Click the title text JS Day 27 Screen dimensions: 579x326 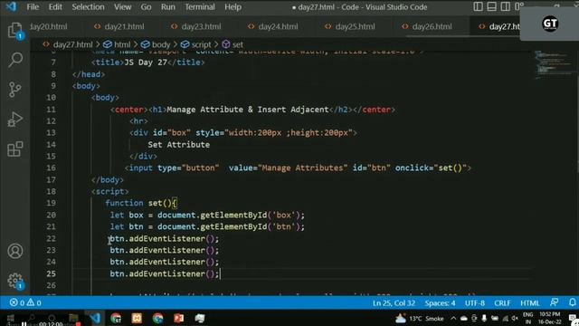(146, 62)
